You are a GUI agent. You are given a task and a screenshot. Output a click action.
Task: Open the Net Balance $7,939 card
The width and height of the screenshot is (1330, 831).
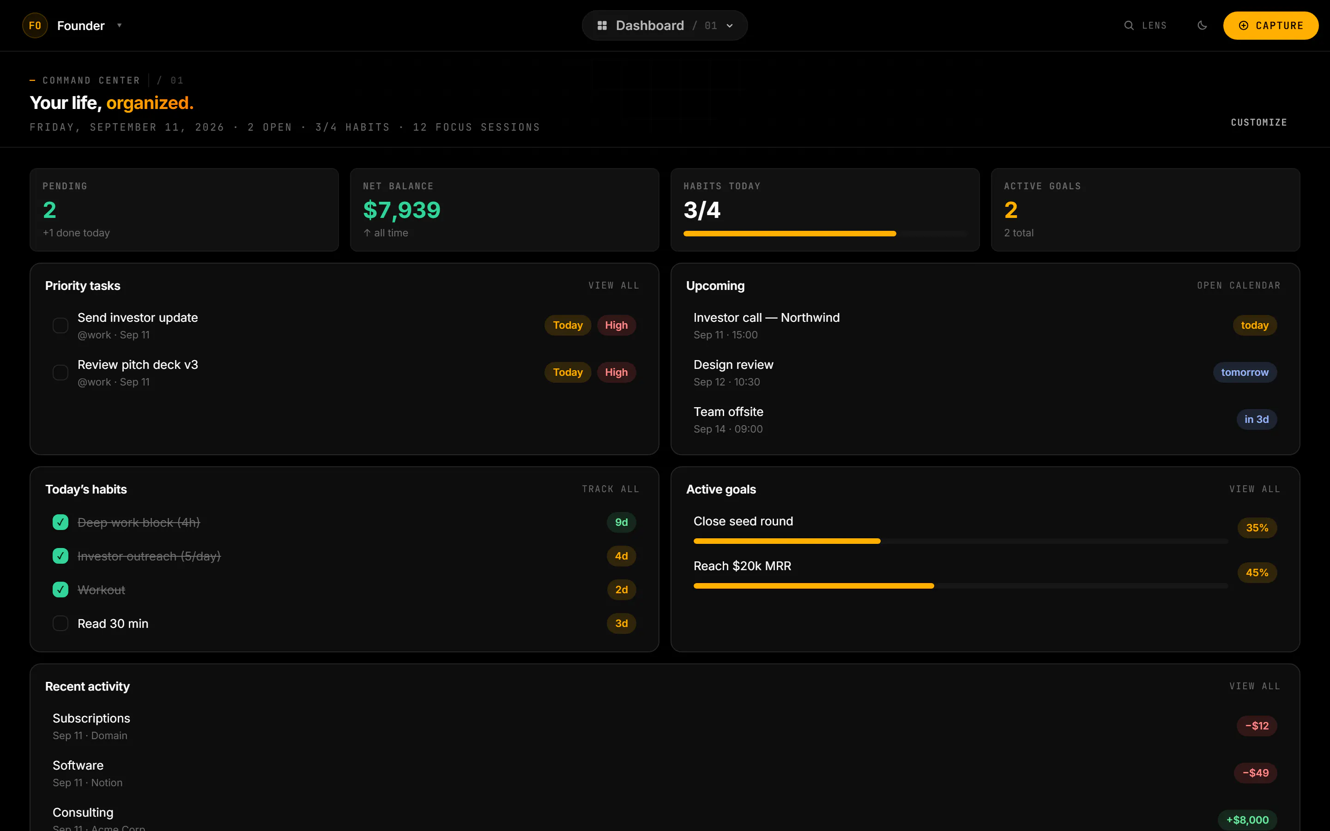[x=504, y=210]
